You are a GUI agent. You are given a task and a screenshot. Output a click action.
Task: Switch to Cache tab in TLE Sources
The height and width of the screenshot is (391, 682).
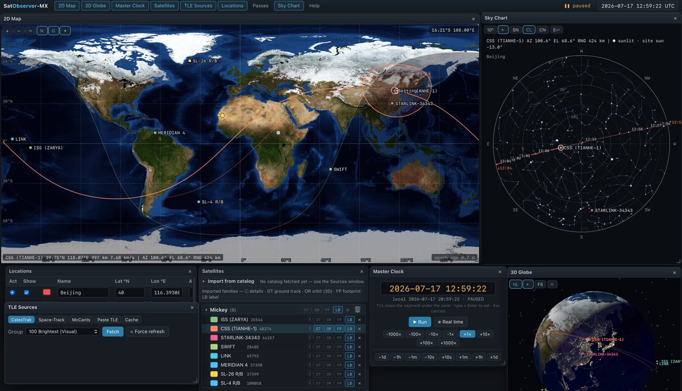click(131, 320)
